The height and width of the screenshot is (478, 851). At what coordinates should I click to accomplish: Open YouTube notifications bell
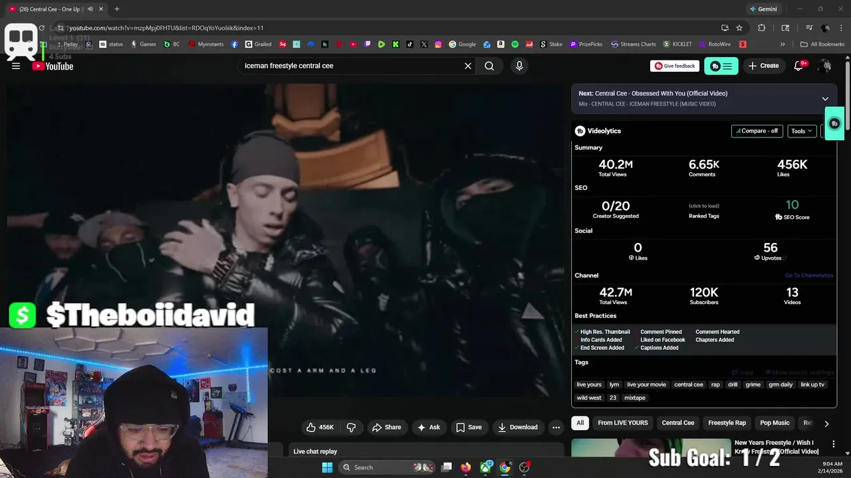pyautogui.click(x=799, y=66)
